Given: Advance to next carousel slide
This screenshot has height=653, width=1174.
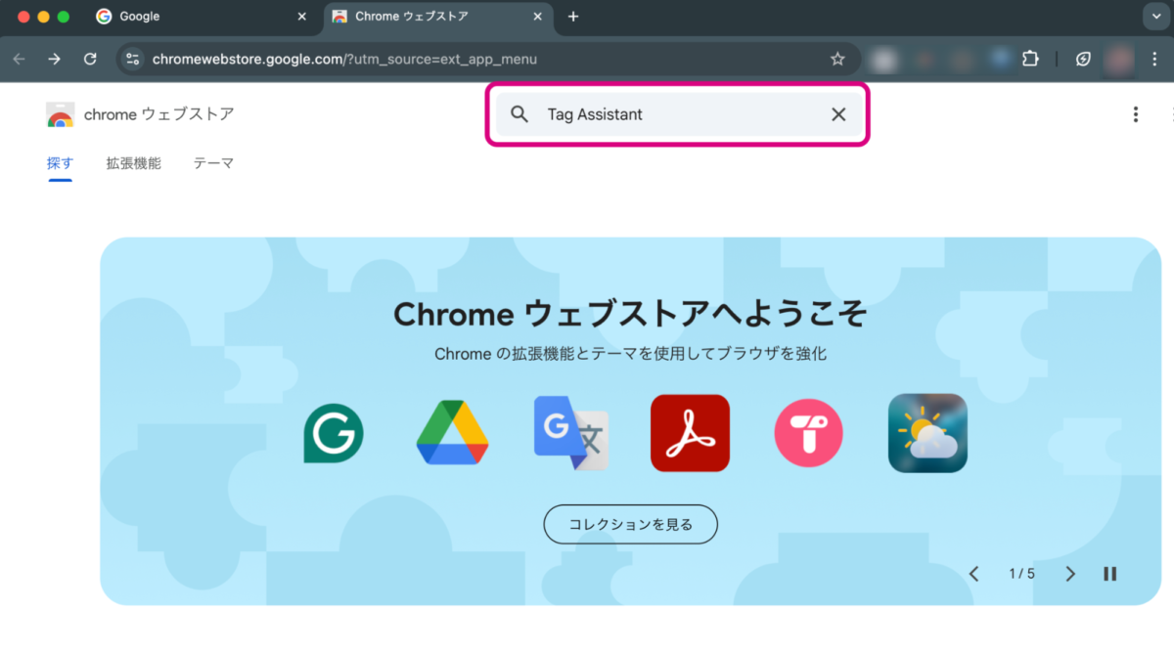Looking at the screenshot, I should [1070, 574].
